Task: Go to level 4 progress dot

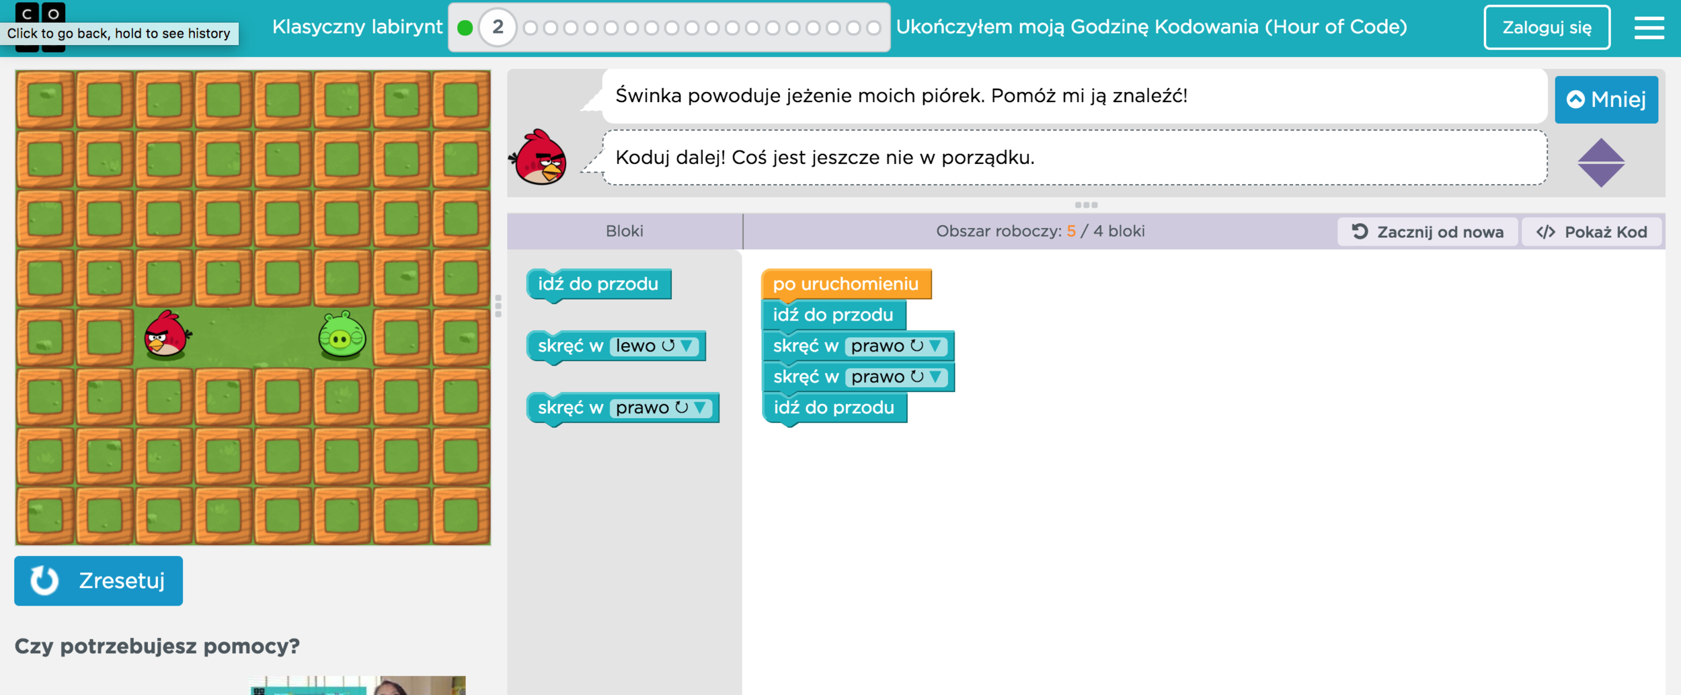Action: click(551, 28)
